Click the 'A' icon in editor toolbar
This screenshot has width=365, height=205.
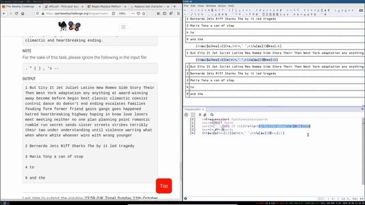click(x=200, y=114)
